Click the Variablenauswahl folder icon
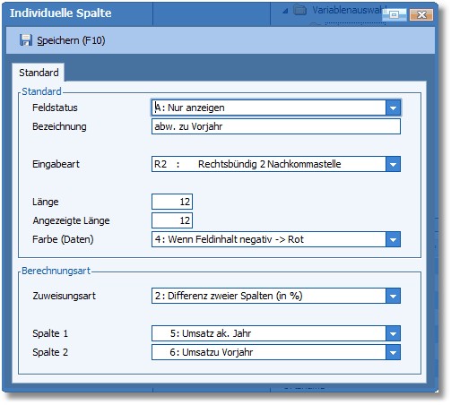This screenshot has height=405, width=451. point(299,11)
